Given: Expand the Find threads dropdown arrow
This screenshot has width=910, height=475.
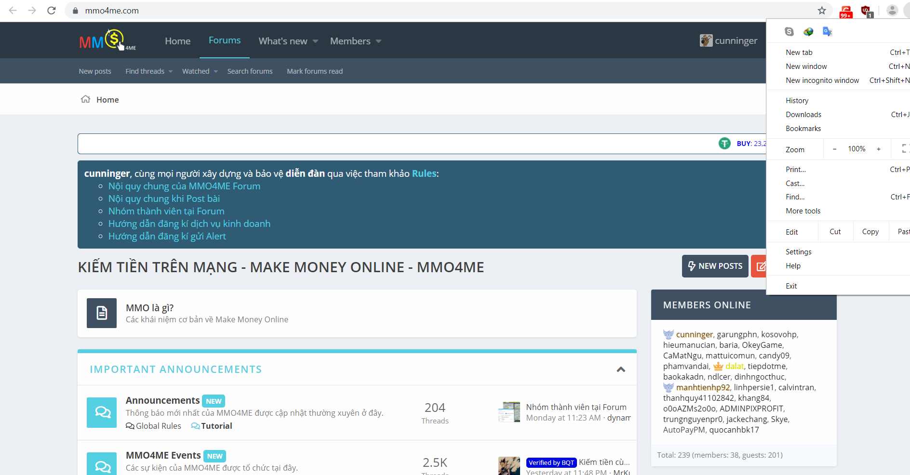Looking at the screenshot, I should tap(171, 71).
